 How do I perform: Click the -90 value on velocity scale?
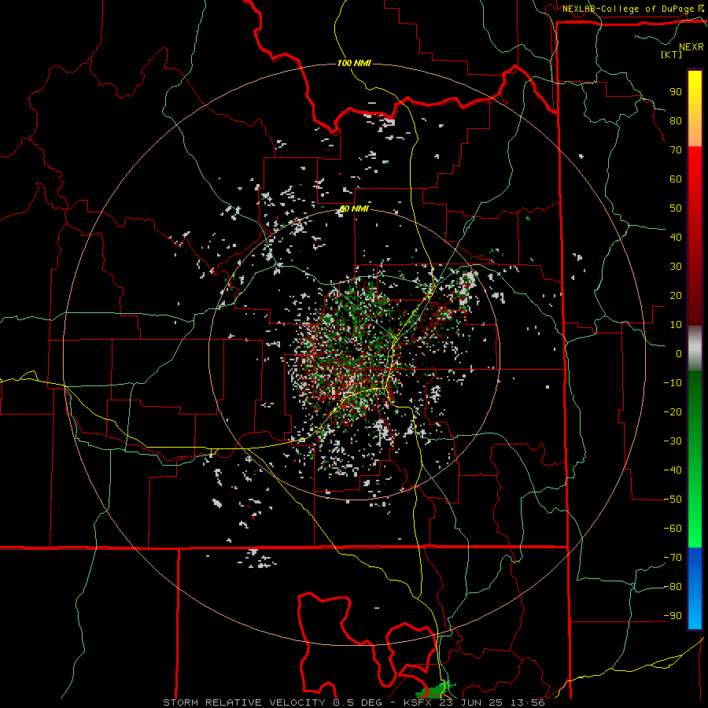click(673, 616)
